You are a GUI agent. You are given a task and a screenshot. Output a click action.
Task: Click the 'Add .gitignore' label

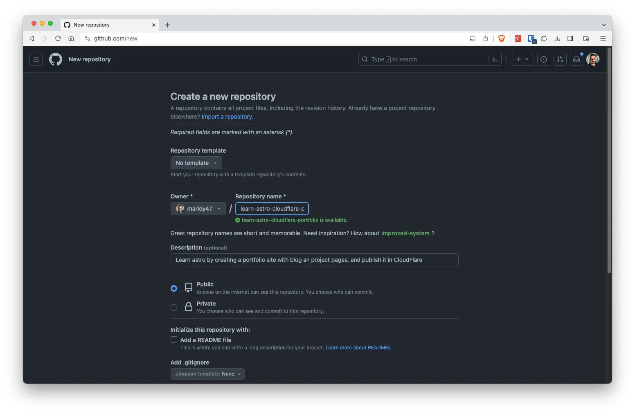coord(190,362)
